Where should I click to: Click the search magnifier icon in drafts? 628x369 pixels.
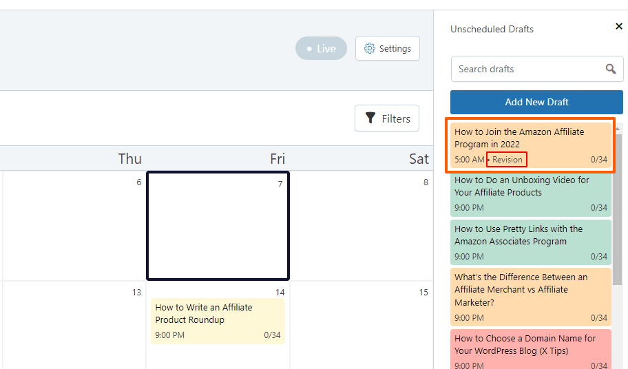[610, 69]
